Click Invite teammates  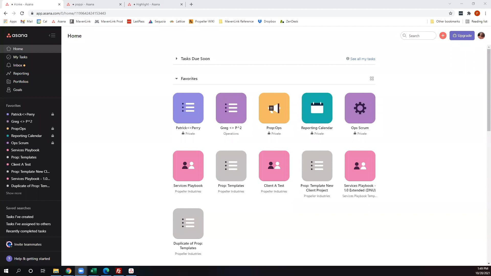[28, 244]
